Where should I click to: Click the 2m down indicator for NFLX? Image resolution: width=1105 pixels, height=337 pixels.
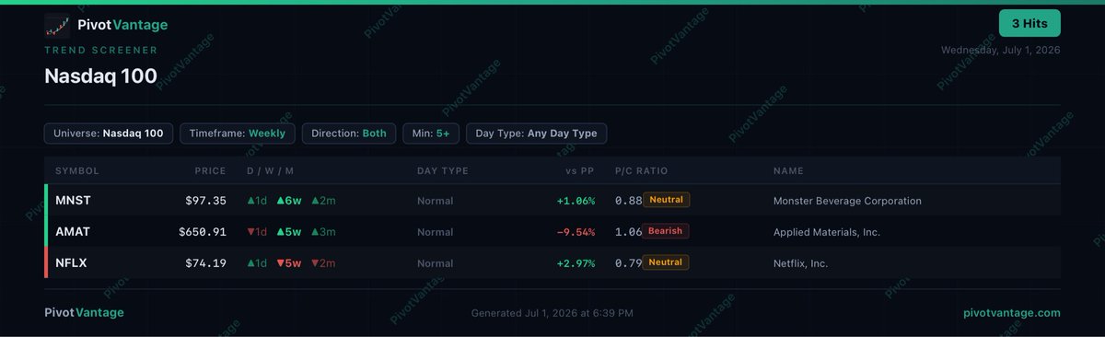click(323, 263)
